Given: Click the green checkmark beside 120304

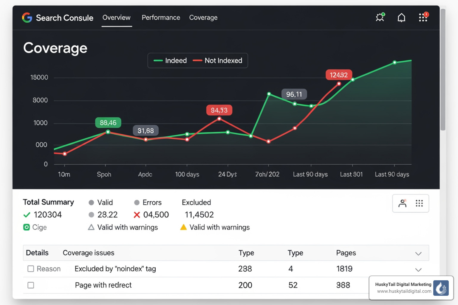Looking at the screenshot, I should 27,214.
